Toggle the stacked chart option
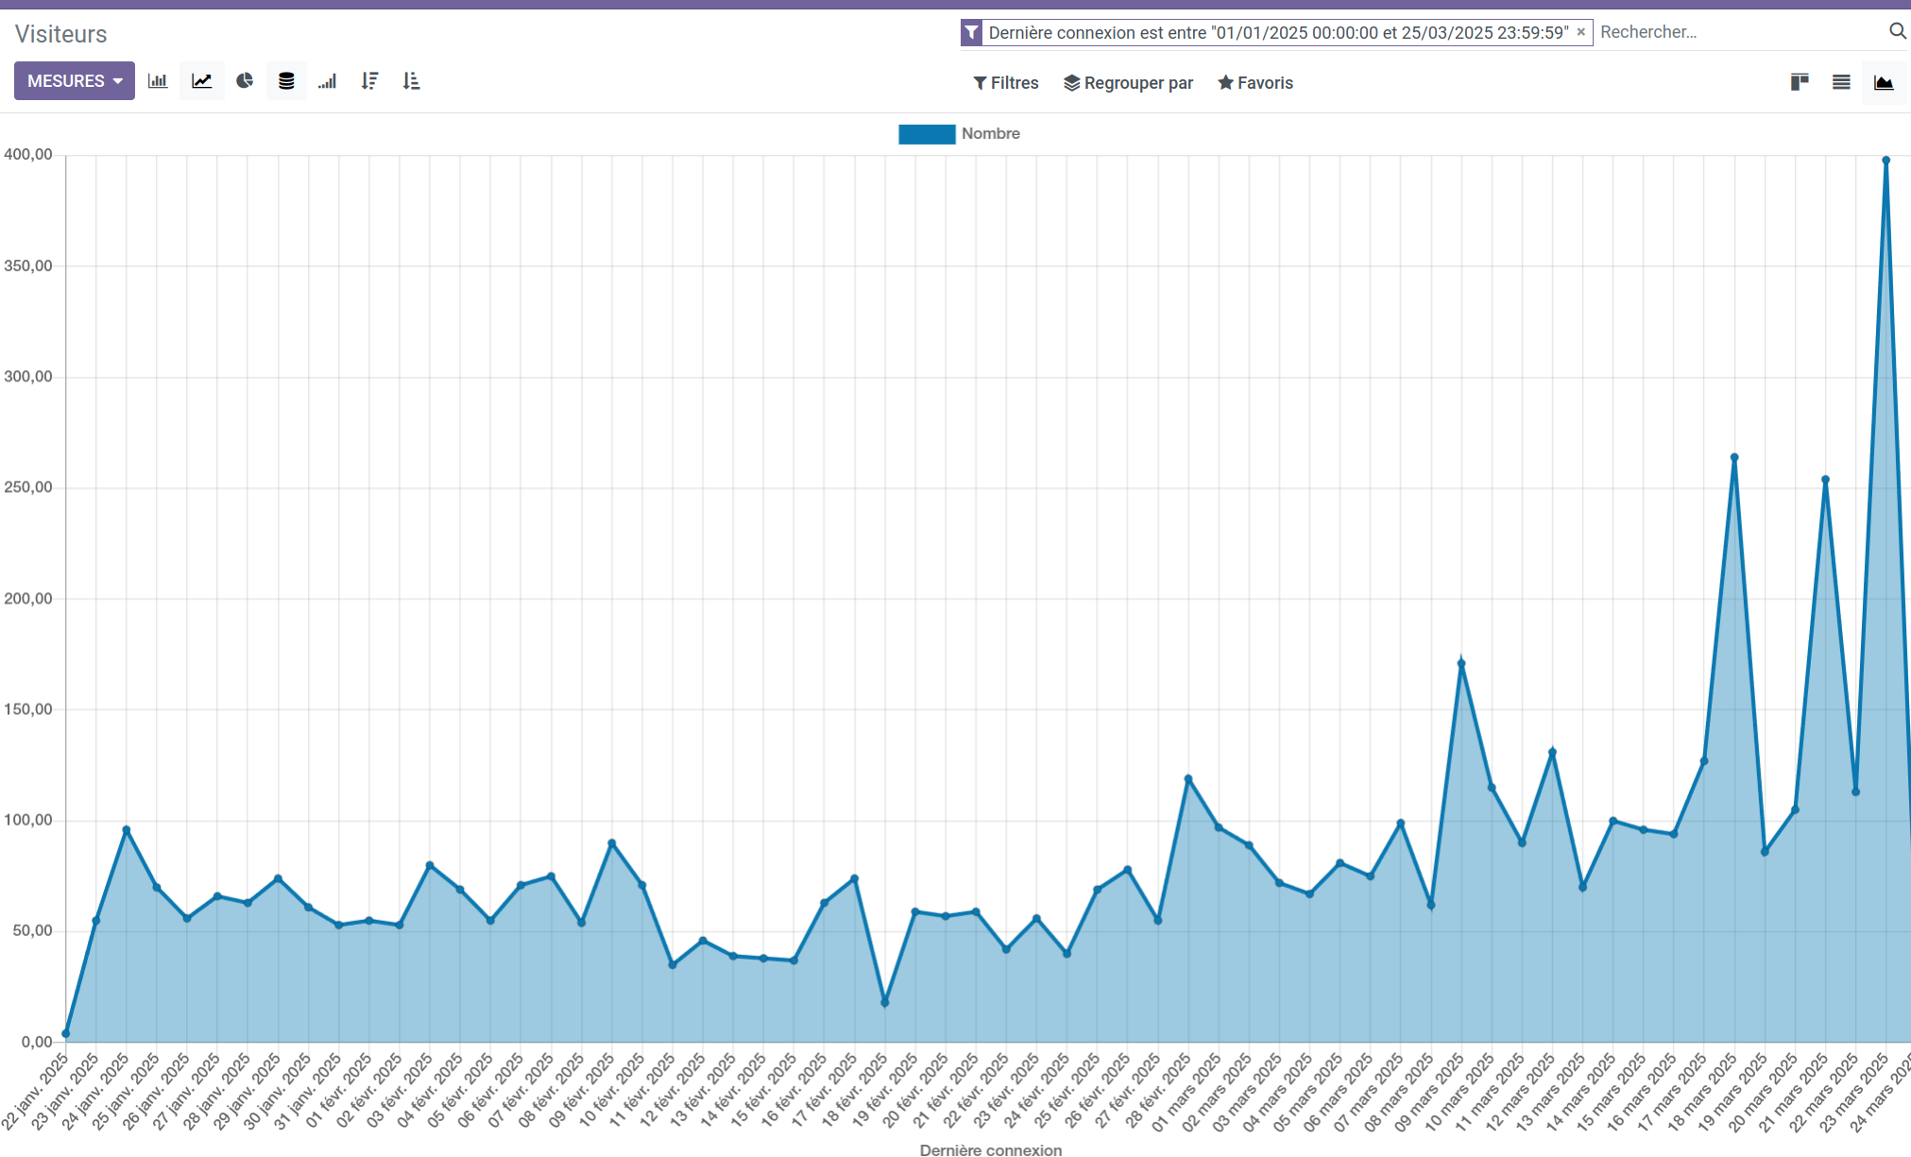This screenshot has height=1157, width=1911. [286, 81]
